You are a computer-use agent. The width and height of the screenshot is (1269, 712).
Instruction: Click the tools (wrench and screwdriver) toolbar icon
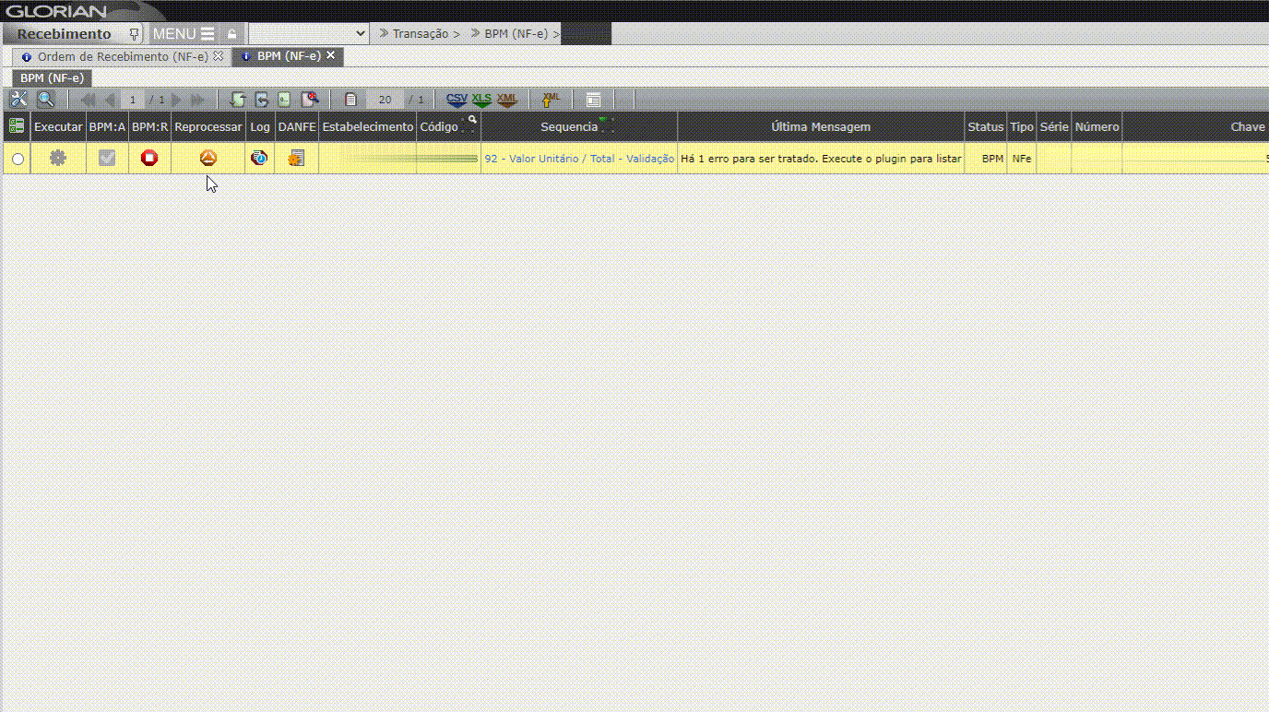tap(18, 100)
